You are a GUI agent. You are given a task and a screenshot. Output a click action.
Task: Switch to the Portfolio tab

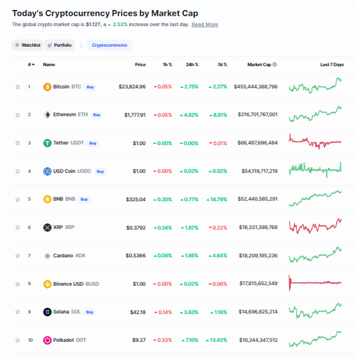coord(60,45)
